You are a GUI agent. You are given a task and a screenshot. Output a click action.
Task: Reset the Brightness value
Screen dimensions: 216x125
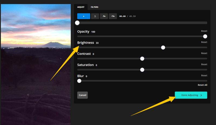[204, 42]
